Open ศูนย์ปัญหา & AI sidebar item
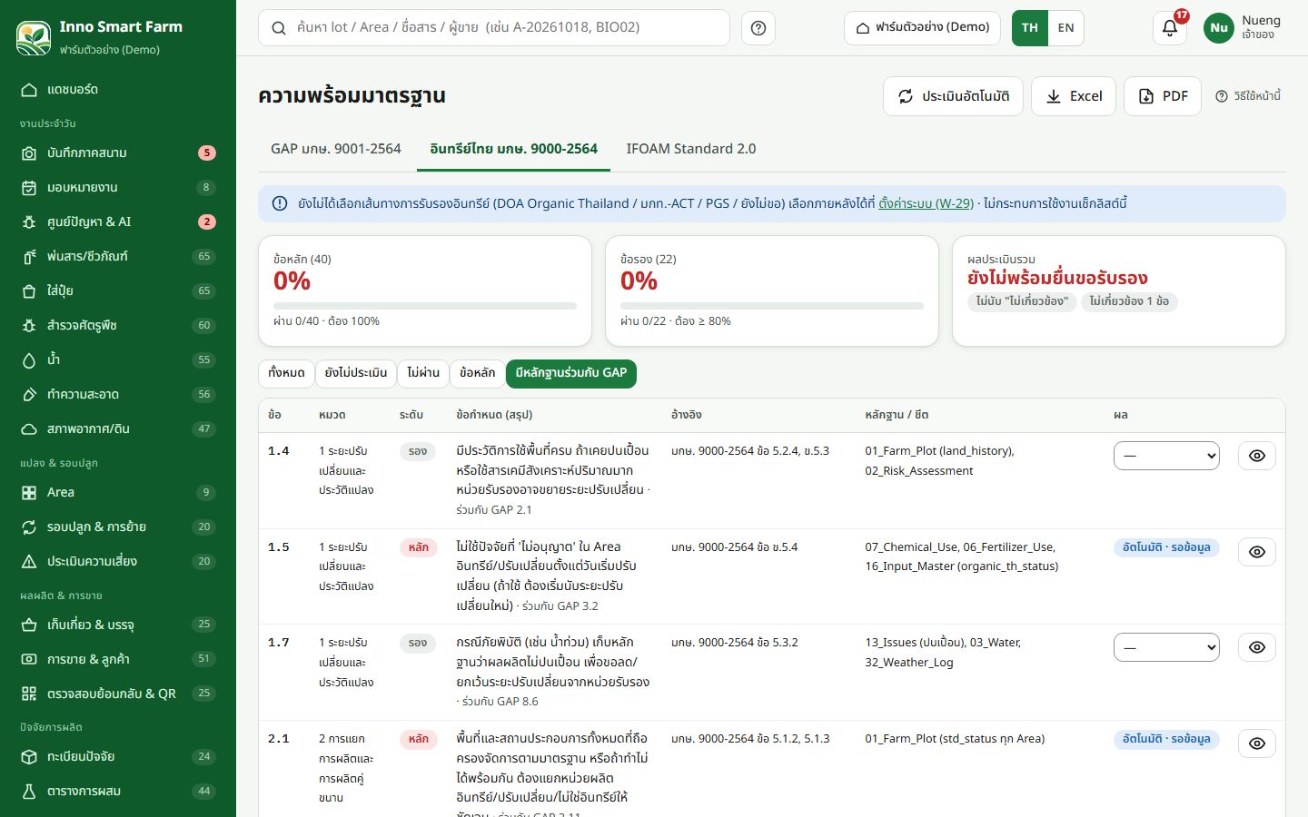This screenshot has height=817, width=1308. coord(118,222)
